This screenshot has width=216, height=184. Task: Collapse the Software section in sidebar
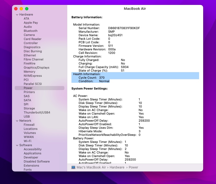point(17,145)
